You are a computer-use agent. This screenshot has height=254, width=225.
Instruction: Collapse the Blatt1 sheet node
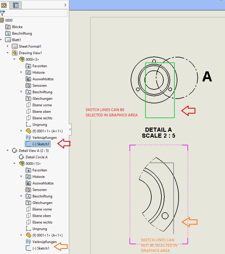coord(1,40)
